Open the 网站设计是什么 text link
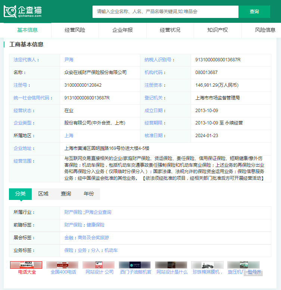The width and height of the screenshot is (281, 290). click(172, 272)
